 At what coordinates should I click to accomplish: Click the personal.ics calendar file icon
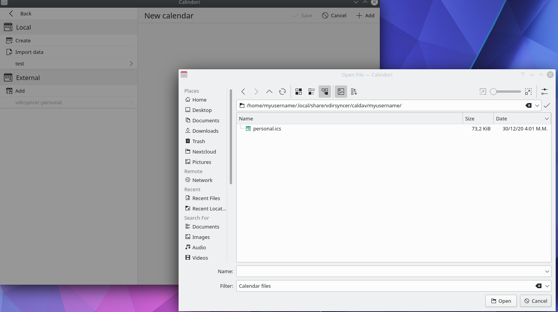click(x=248, y=128)
